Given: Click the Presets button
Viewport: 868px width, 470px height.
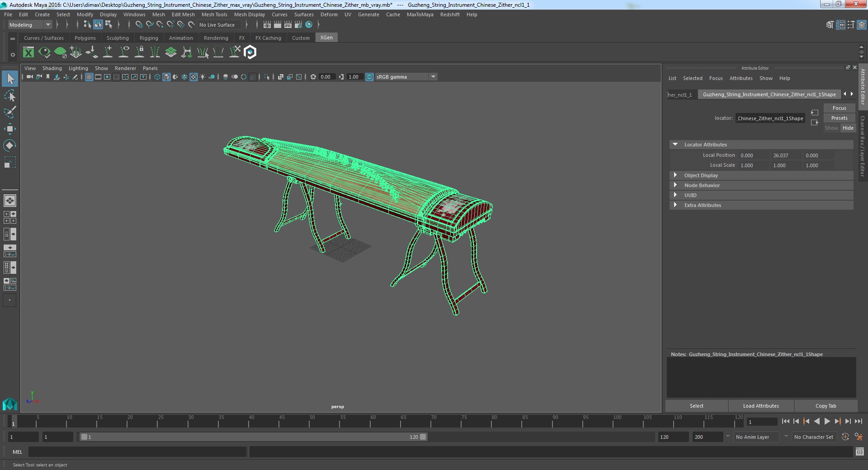Looking at the screenshot, I should pos(839,118).
